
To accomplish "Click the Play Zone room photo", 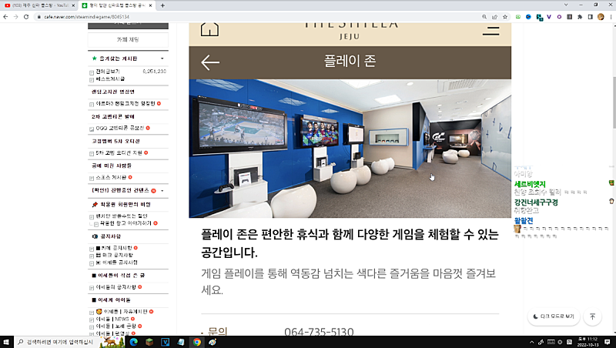I will [350, 149].
